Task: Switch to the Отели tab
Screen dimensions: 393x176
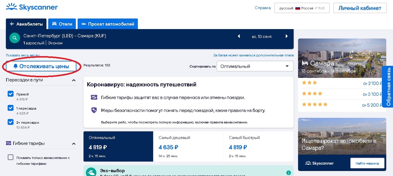Action: coord(62,24)
